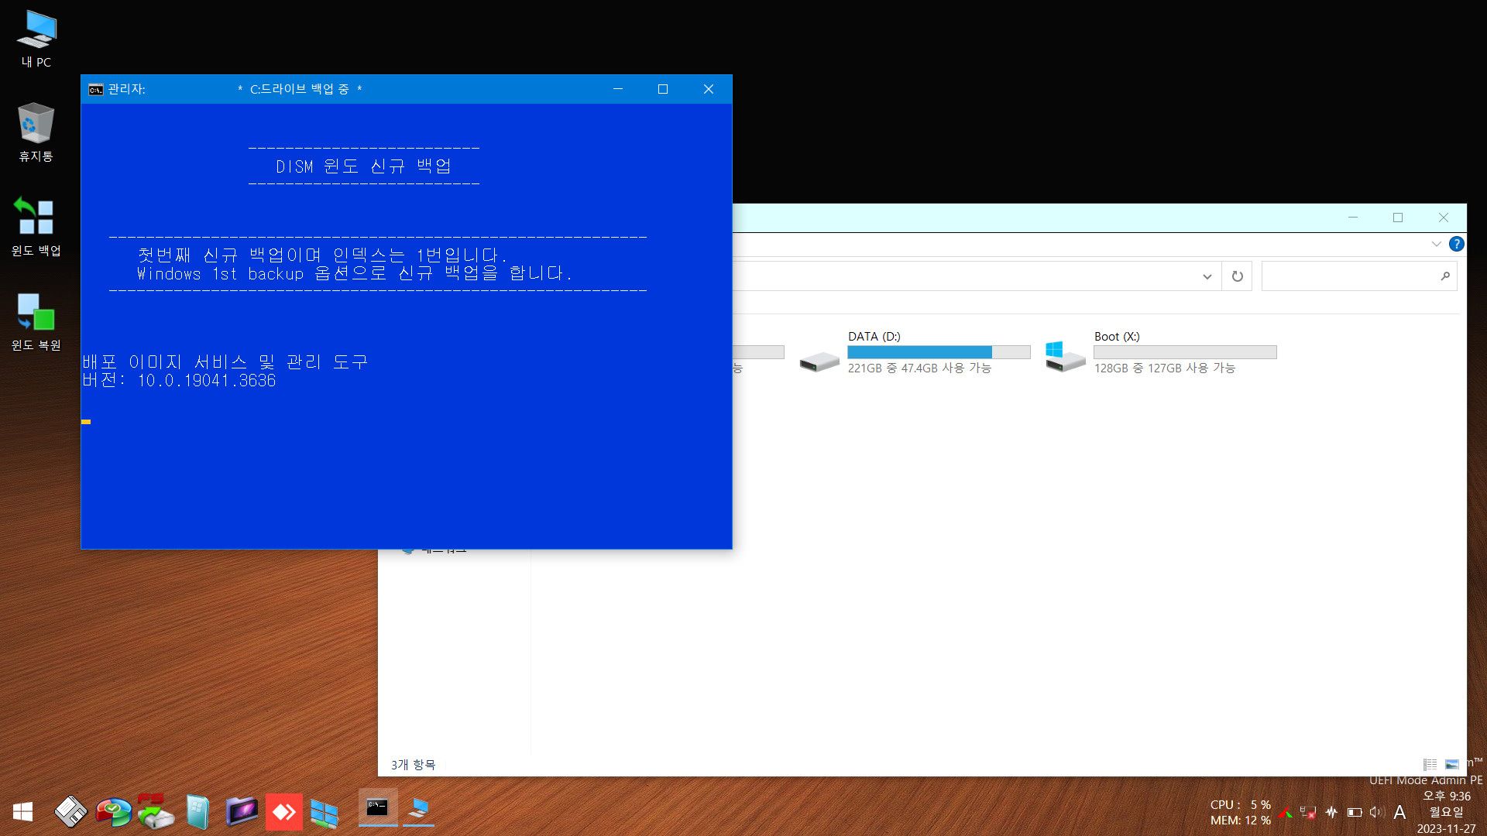Launch the partition pie-chart taskbar icon

pyautogui.click(x=114, y=811)
